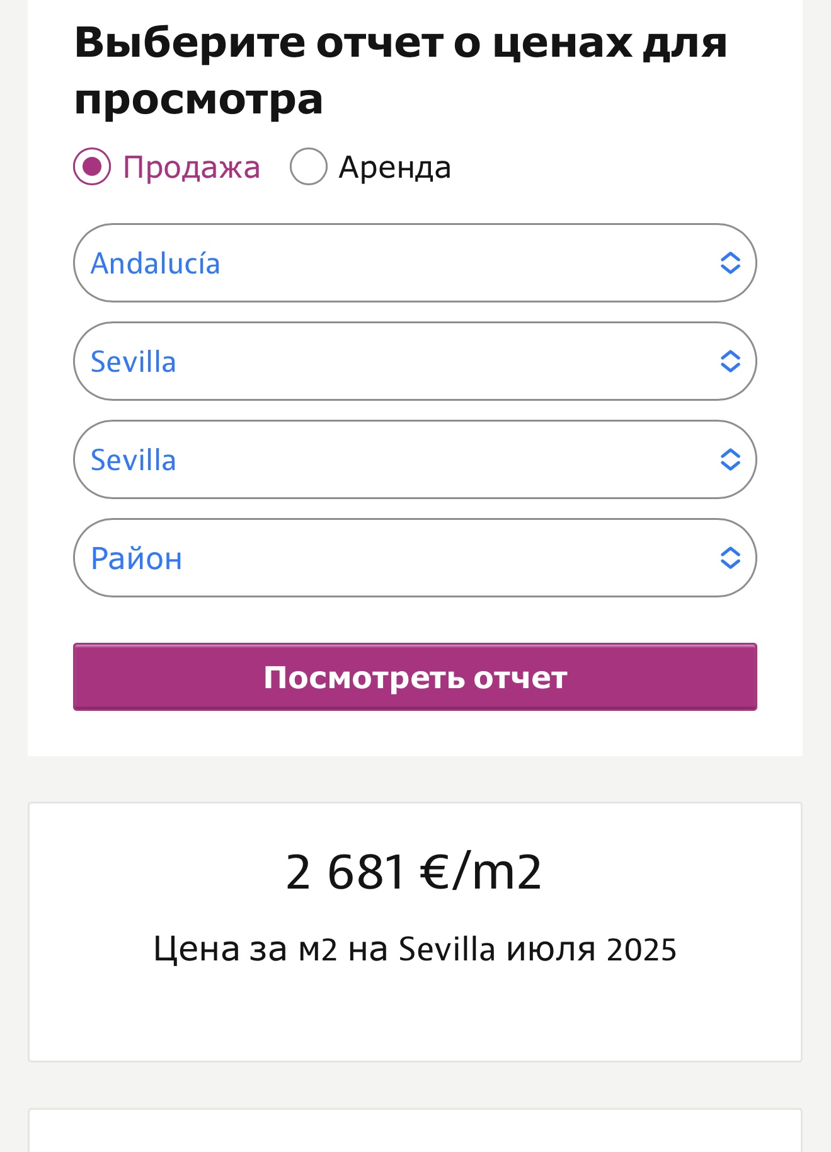Click the Продажа text label
Screen dimensions: 831x1152
click(191, 168)
